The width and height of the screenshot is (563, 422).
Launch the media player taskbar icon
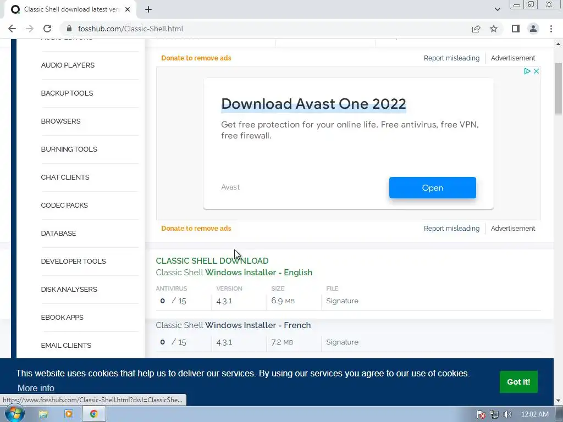click(68, 414)
